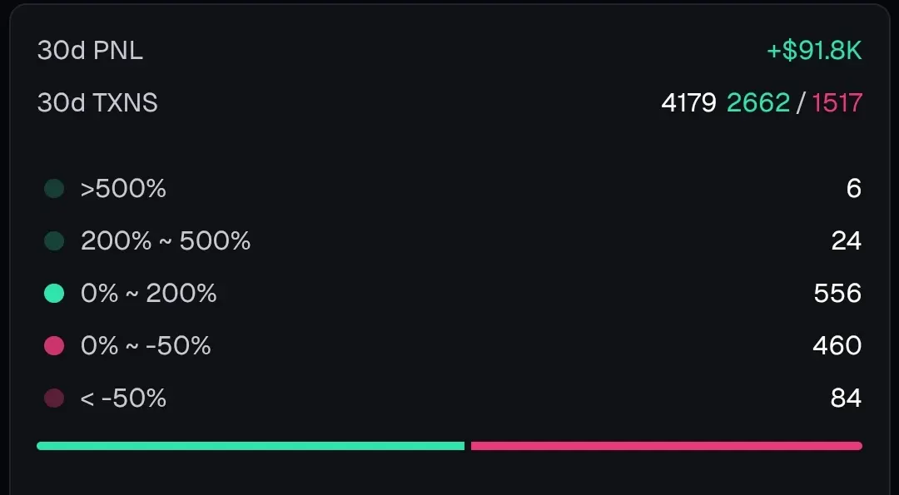The width and height of the screenshot is (899, 495).
Task: Click the bright green dot for 0% ~ 200%
Action: 54,294
